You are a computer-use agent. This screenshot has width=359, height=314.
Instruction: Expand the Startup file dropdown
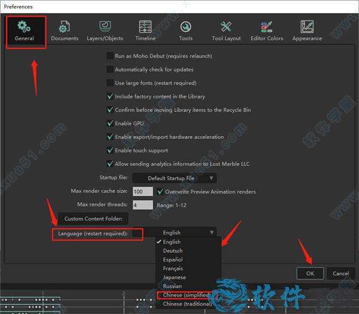pos(174,178)
